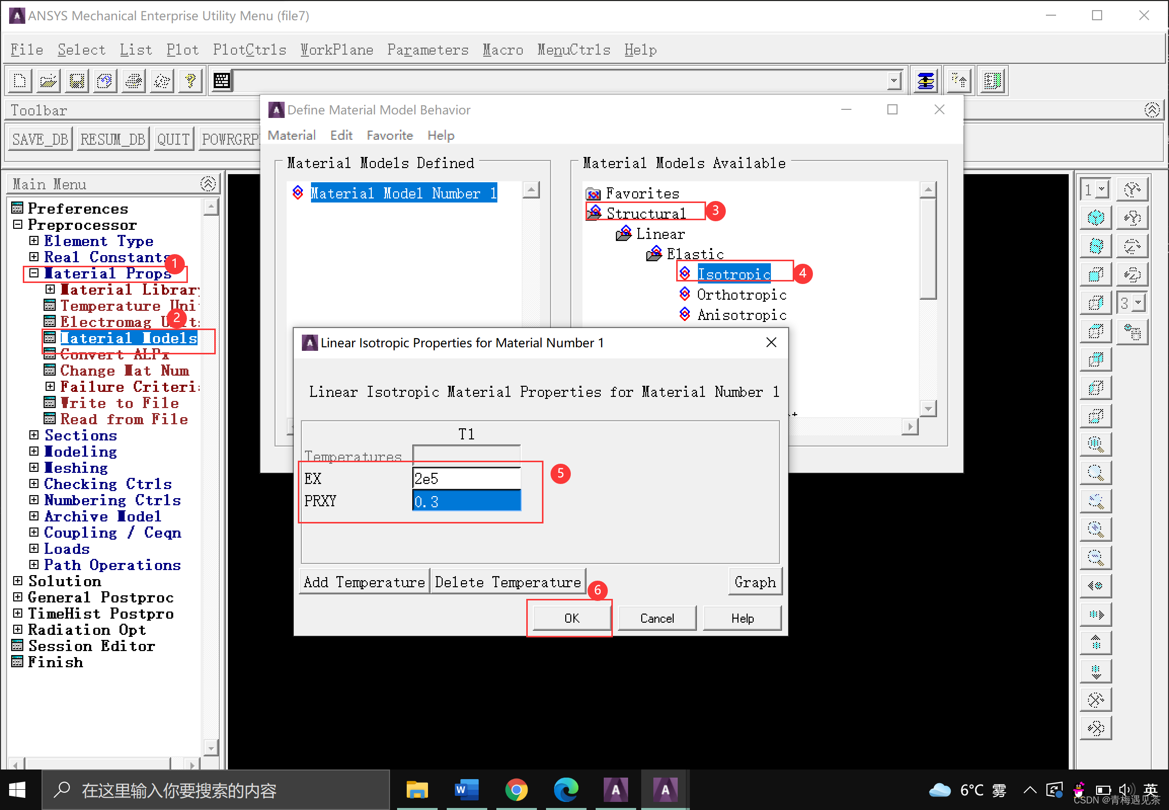
Task: Click the Add Temperature button
Action: 364,582
